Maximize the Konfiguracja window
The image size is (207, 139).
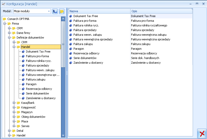[x=197, y=4]
